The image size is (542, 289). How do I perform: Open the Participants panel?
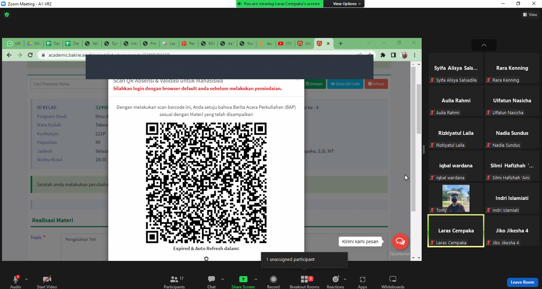coord(174,282)
